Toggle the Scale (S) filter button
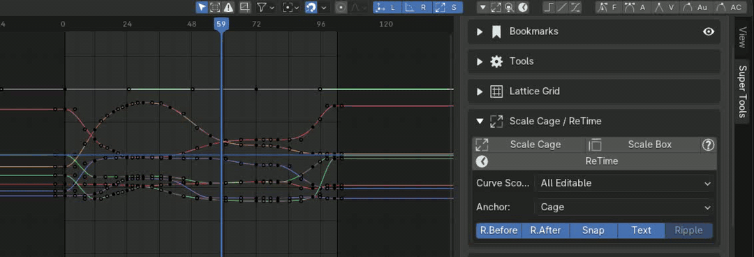 (x=448, y=7)
